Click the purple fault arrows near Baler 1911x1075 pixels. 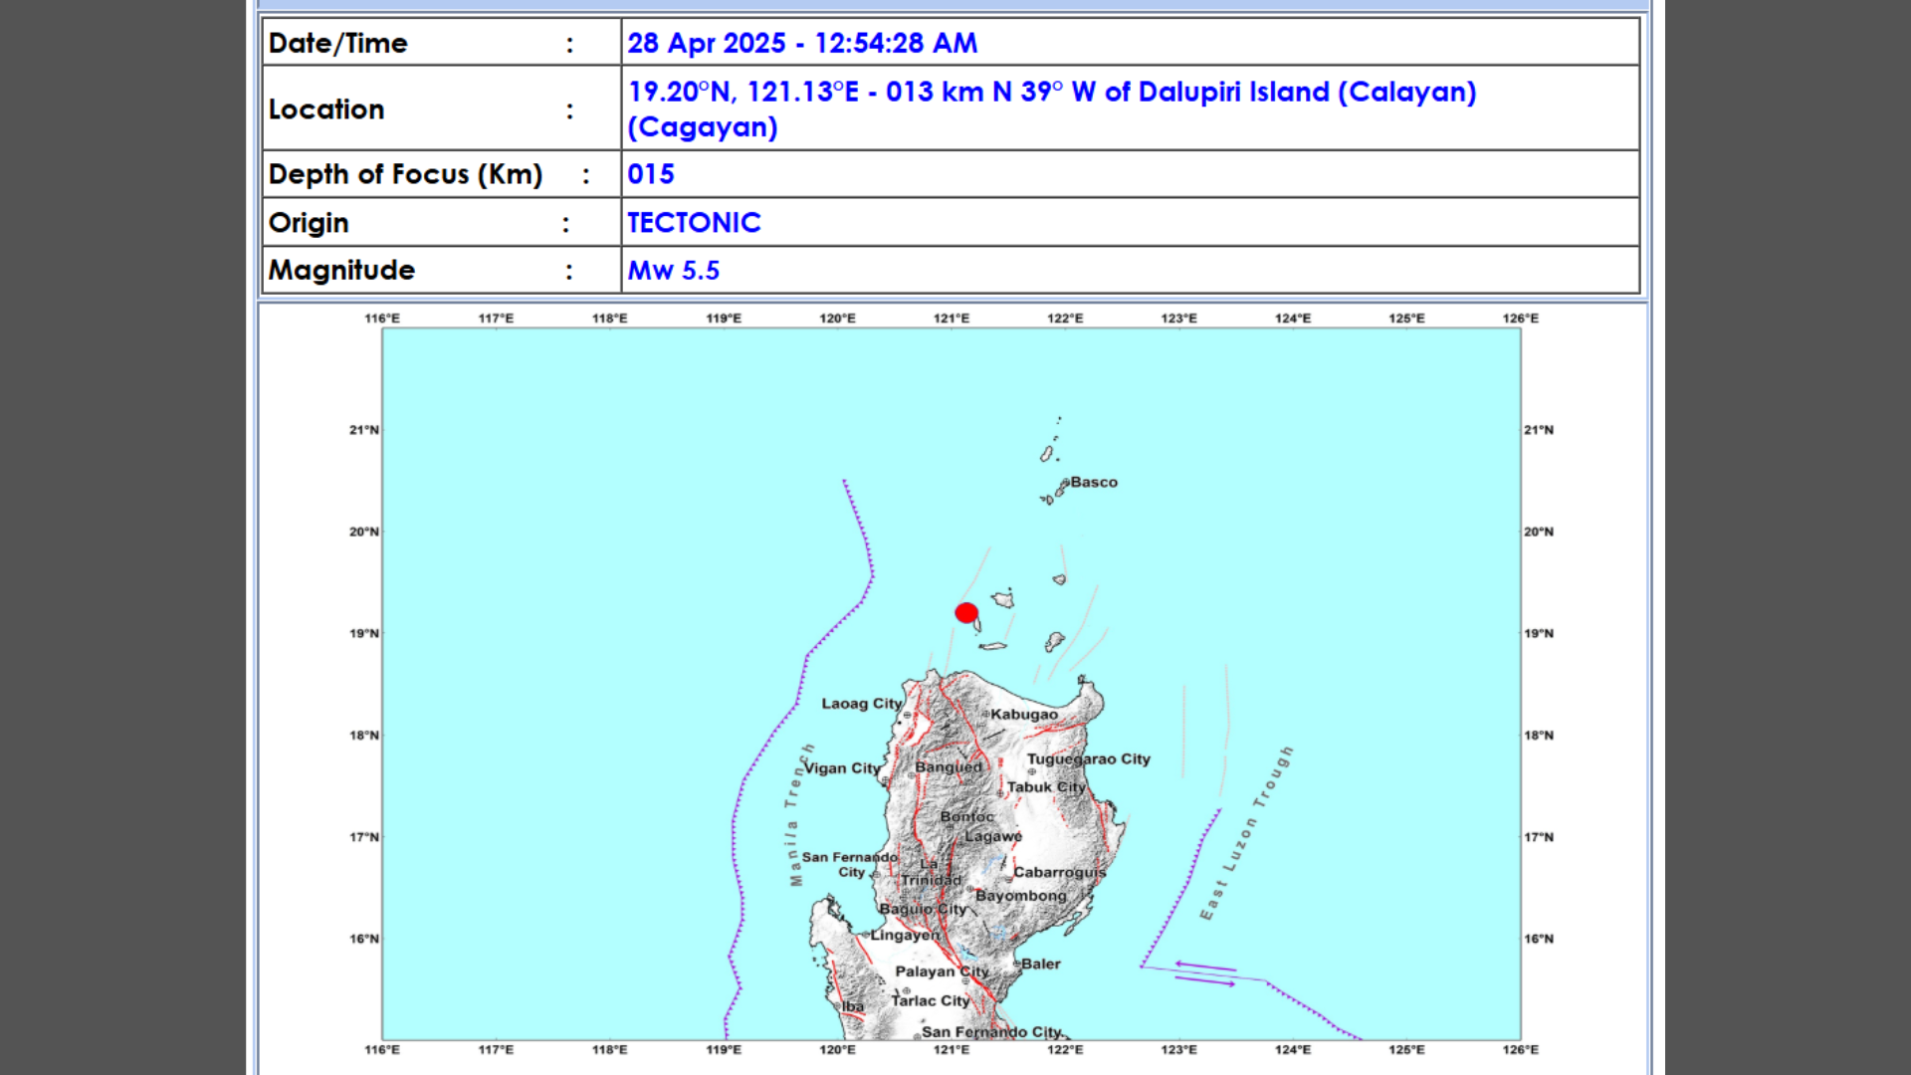1205,973
